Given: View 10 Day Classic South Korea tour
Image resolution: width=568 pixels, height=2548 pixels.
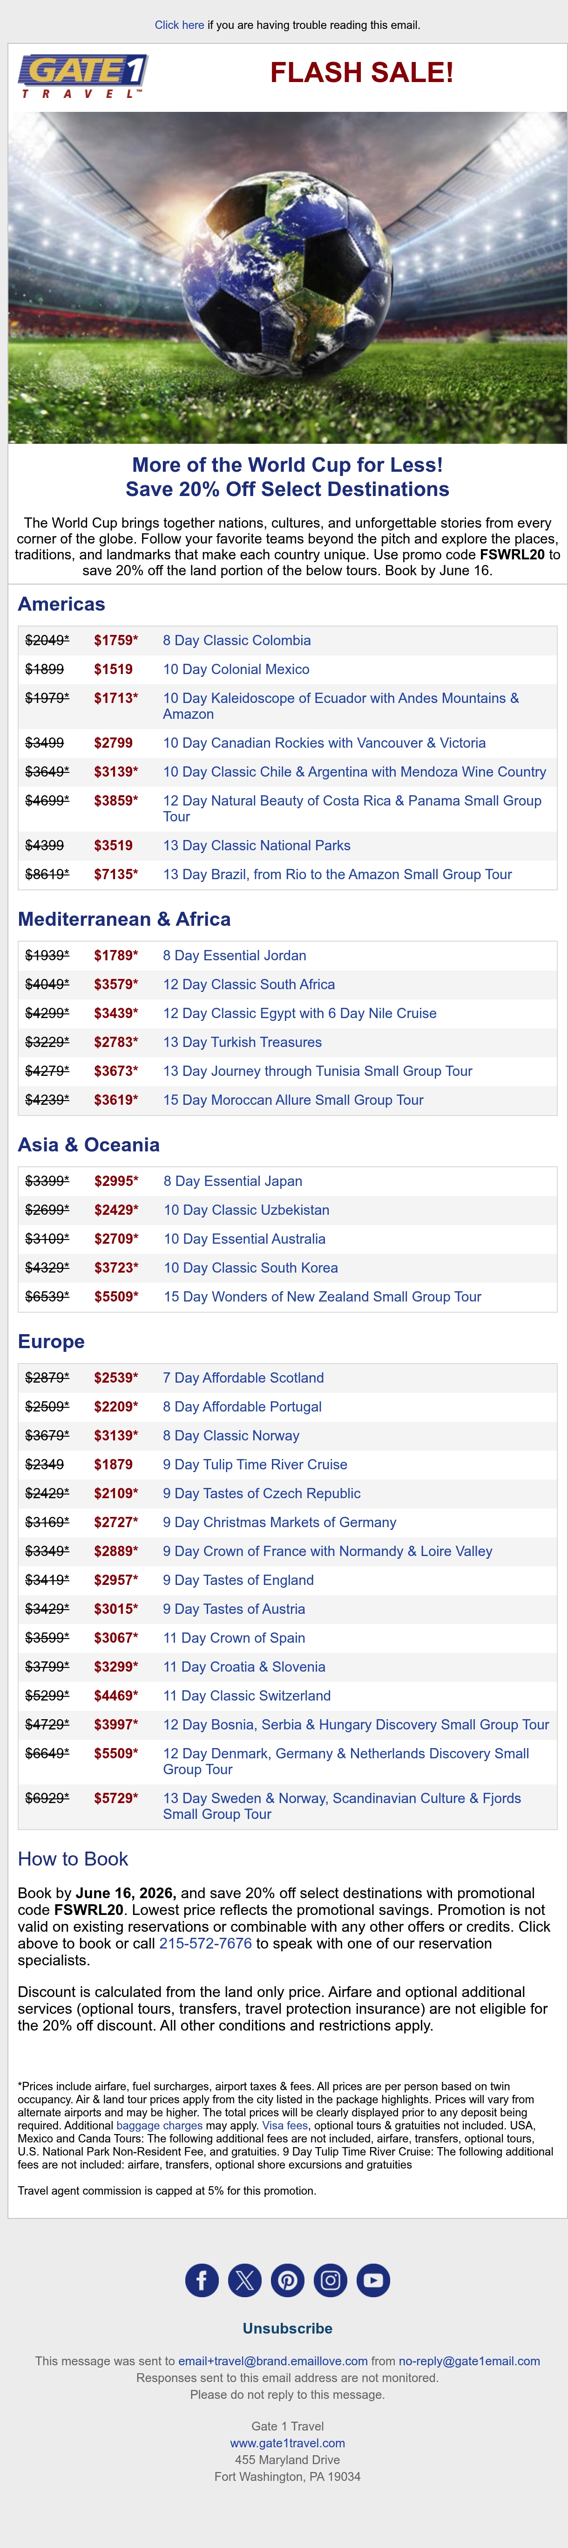Looking at the screenshot, I should coord(251,1267).
